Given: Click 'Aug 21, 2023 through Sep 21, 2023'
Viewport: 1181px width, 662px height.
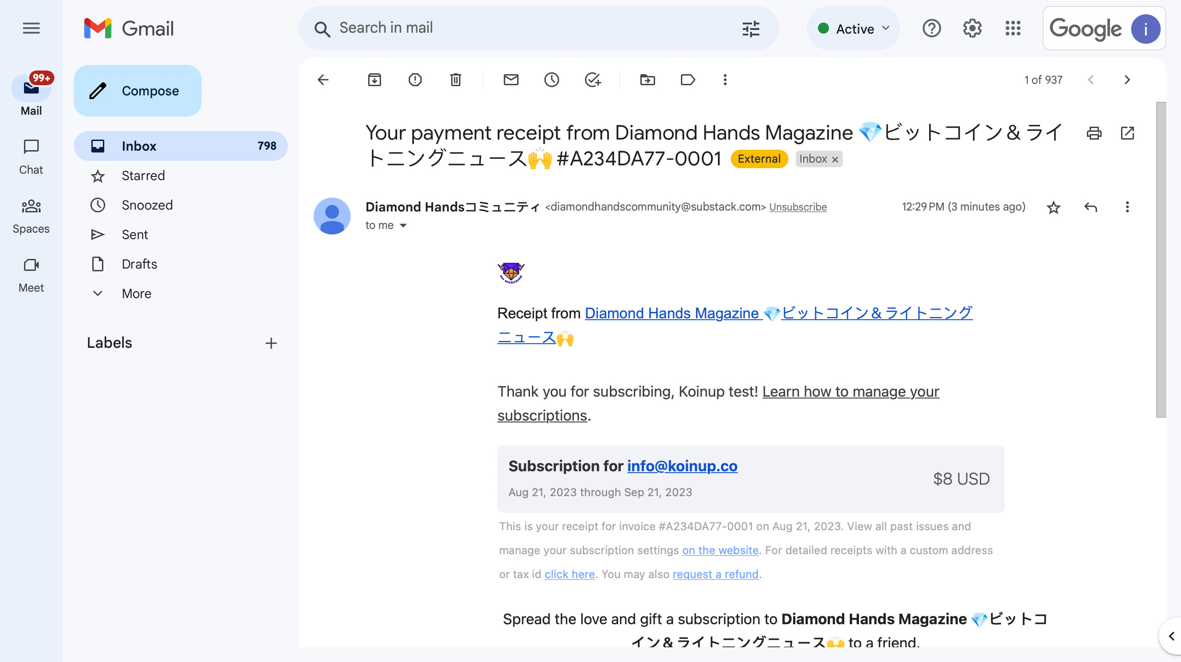Looking at the screenshot, I should click(600, 492).
